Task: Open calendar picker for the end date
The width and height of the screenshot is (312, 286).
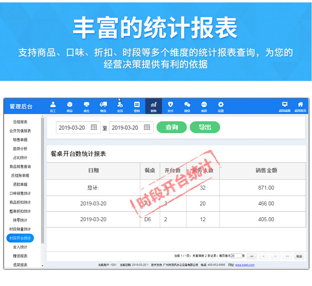Action: tap(147, 127)
